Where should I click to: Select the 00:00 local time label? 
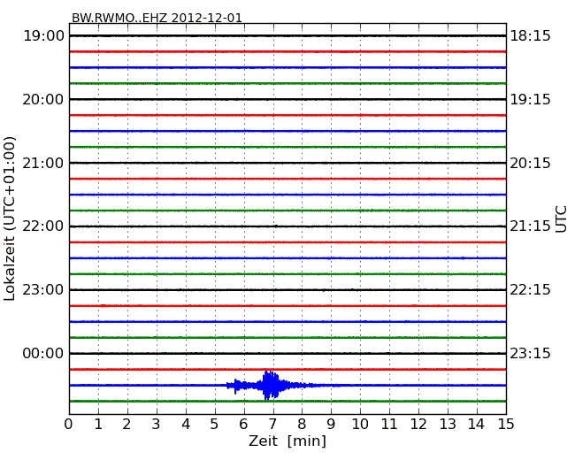43,353
